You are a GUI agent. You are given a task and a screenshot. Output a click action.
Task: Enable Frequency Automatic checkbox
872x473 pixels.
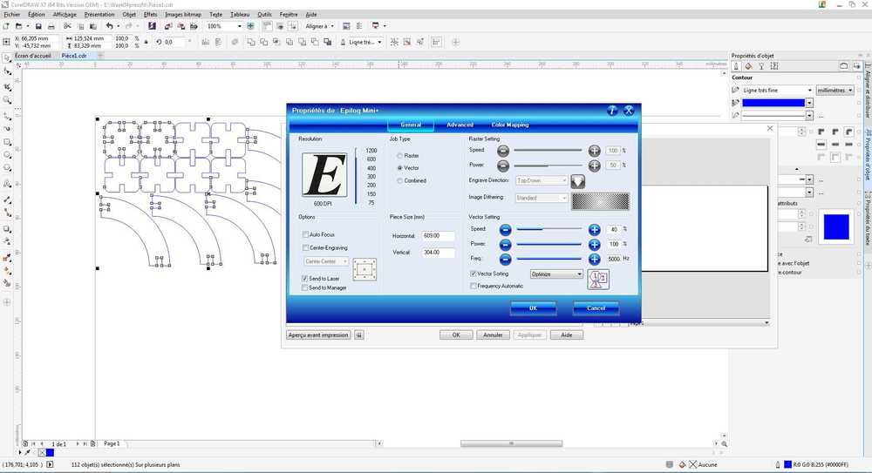click(473, 287)
